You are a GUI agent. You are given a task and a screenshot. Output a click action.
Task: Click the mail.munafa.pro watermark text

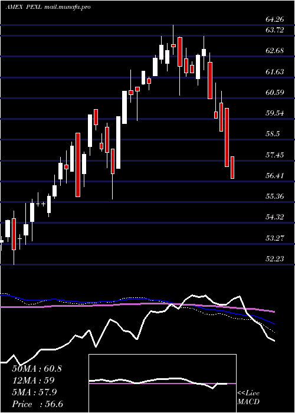click(x=67, y=7)
